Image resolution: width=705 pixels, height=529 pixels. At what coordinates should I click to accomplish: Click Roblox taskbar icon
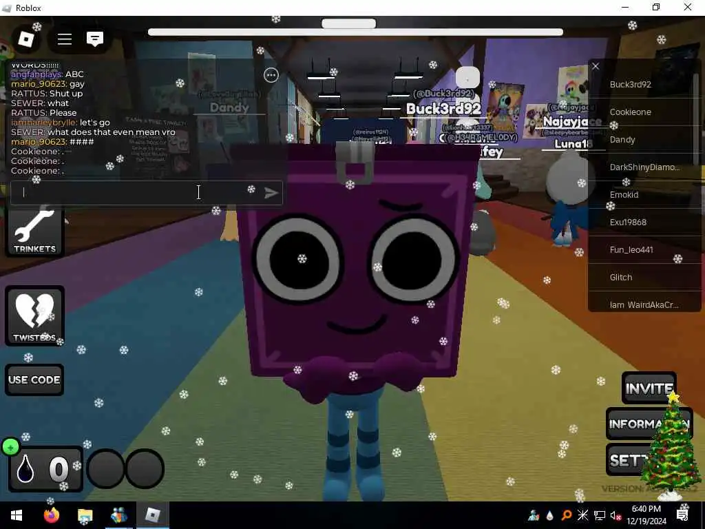point(153,515)
